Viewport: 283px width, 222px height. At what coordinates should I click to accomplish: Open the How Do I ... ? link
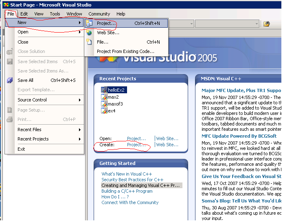pyautogui.click(x=115, y=197)
